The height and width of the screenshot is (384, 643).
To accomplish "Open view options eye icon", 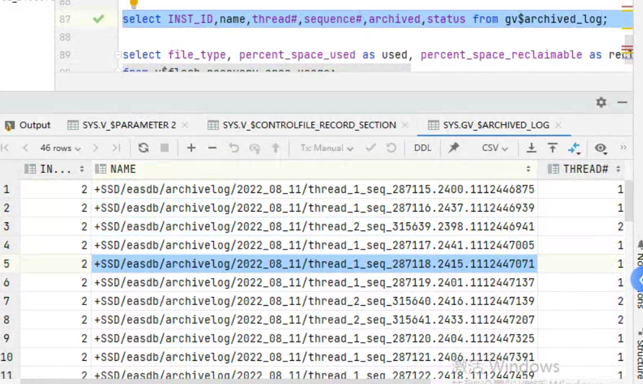I will 601,148.
